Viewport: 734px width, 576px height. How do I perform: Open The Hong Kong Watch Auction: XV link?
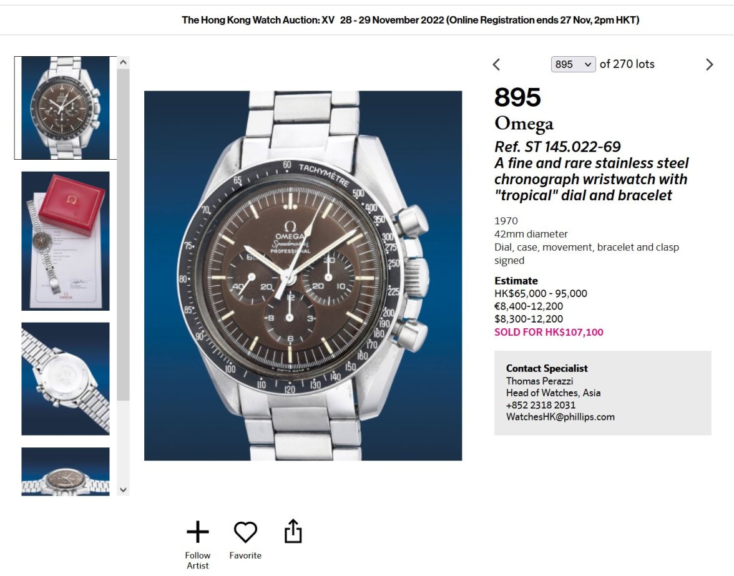tap(258, 20)
